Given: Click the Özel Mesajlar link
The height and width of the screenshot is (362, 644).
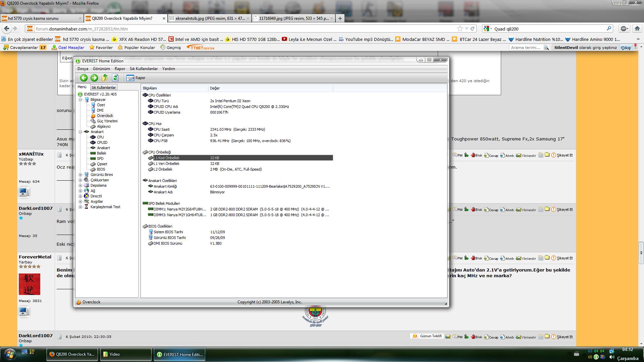Looking at the screenshot, I should pyautogui.click(x=71, y=48).
